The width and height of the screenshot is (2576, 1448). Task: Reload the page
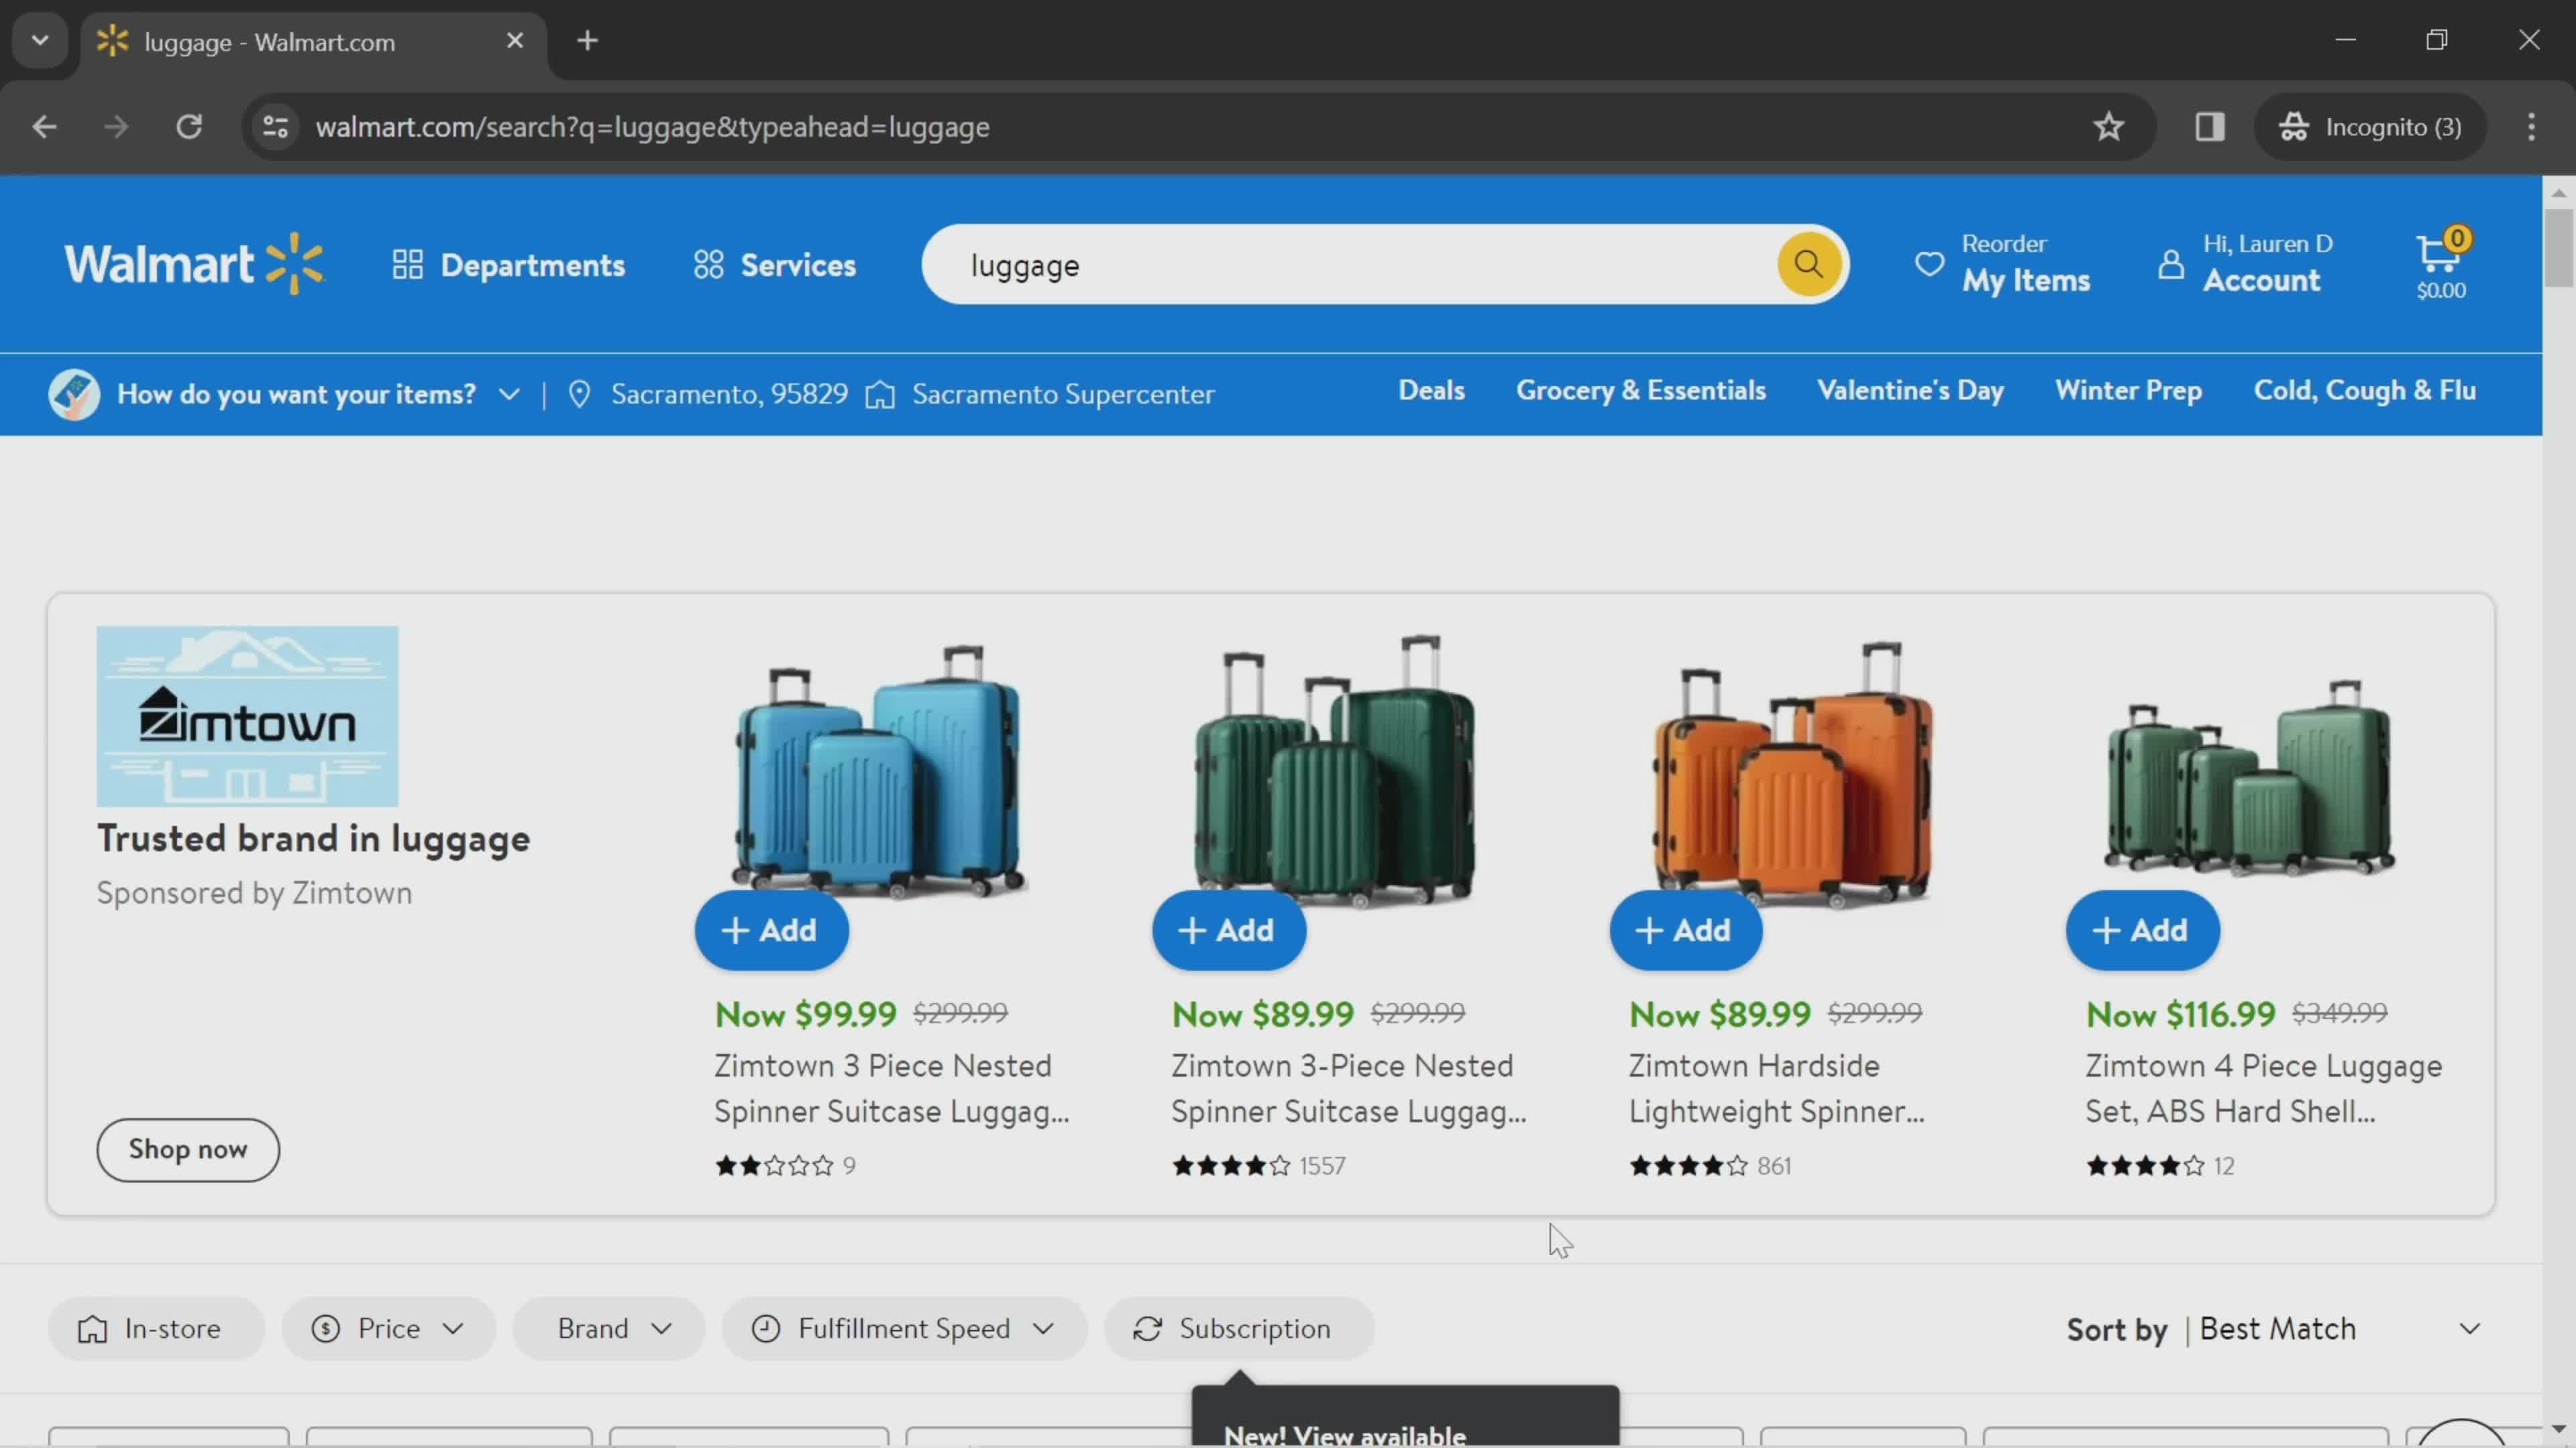tap(189, 127)
